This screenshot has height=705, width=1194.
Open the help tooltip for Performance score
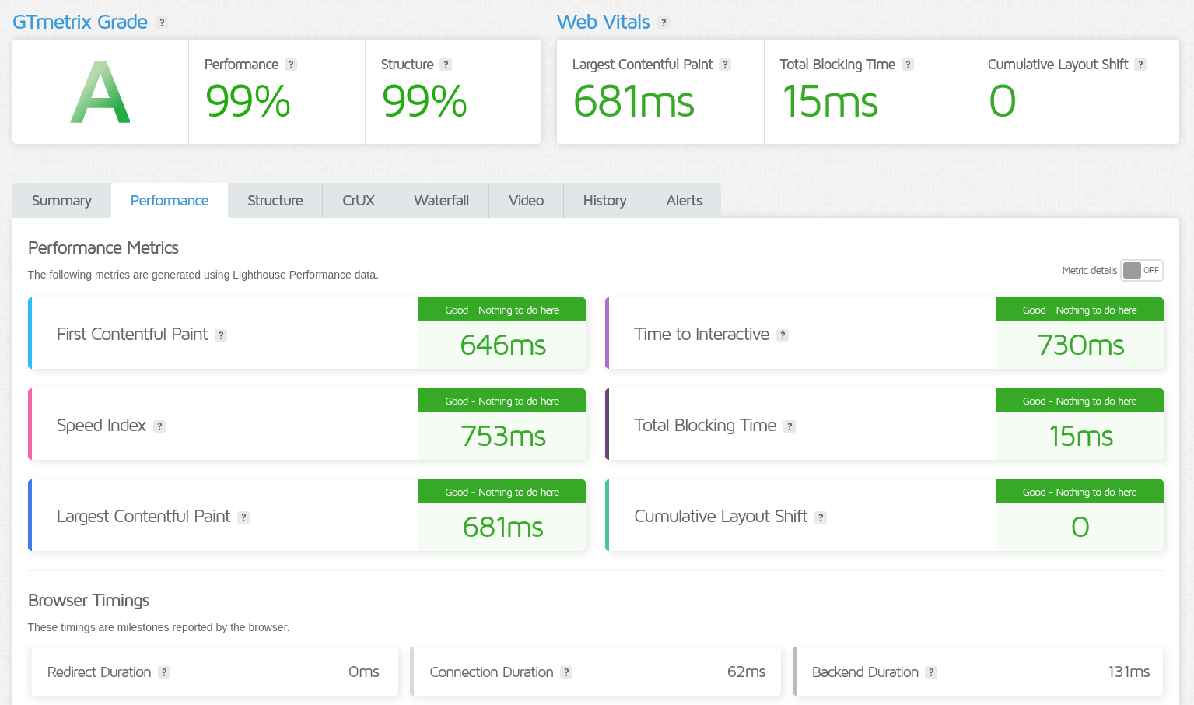[291, 65]
